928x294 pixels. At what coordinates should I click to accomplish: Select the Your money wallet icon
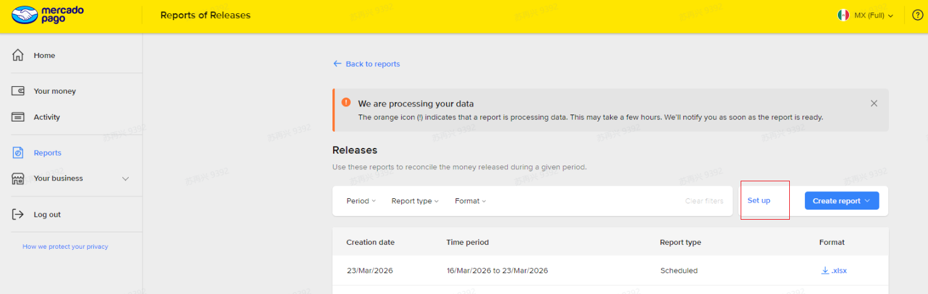coord(18,91)
